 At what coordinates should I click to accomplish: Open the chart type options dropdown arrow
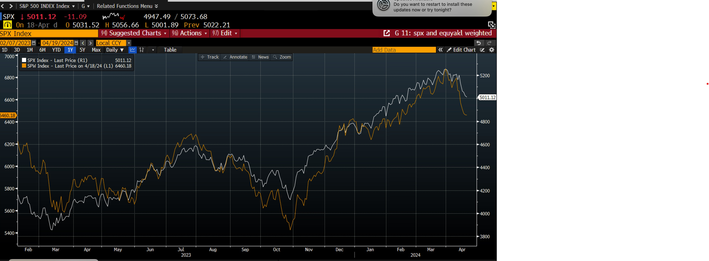[x=153, y=50]
